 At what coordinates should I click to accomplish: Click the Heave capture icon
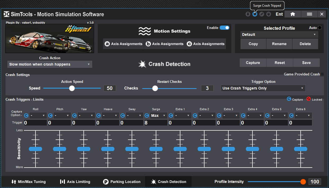click(x=99, y=116)
